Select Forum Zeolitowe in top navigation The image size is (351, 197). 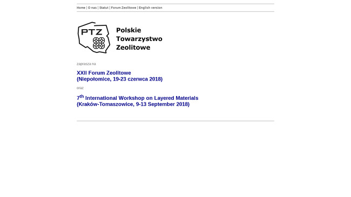click(124, 8)
